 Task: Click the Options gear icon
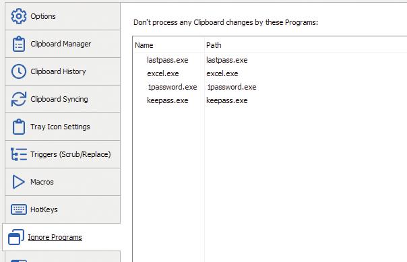coord(19,16)
